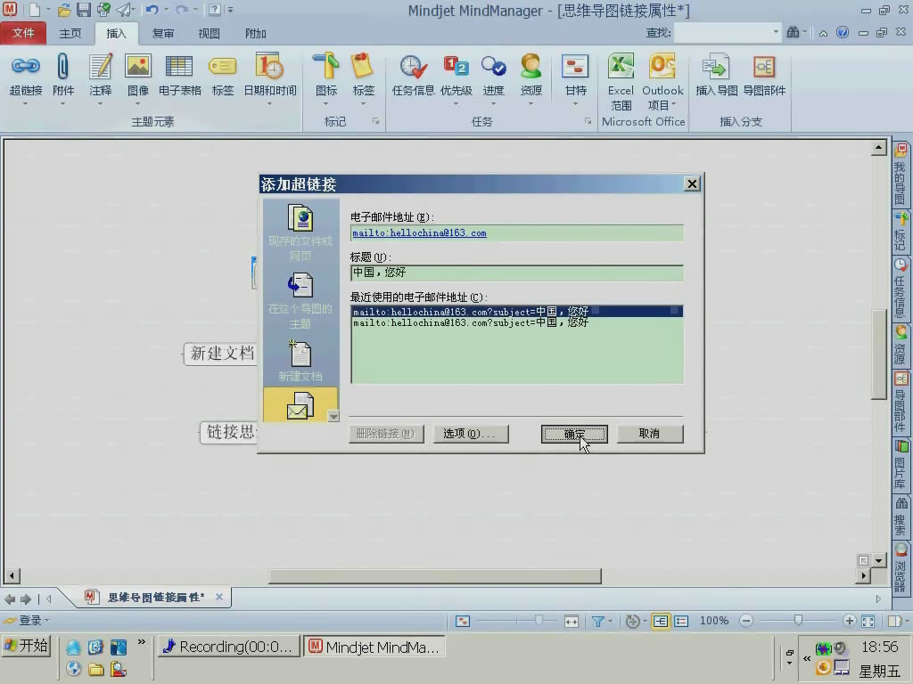This screenshot has height=684, width=913.
Task: Open the Icon markers (图标) button
Action: (x=326, y=66)
